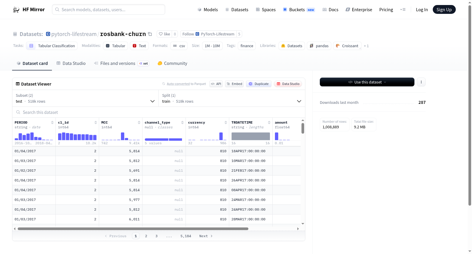Focus the main search models input field

coord(109,9)
